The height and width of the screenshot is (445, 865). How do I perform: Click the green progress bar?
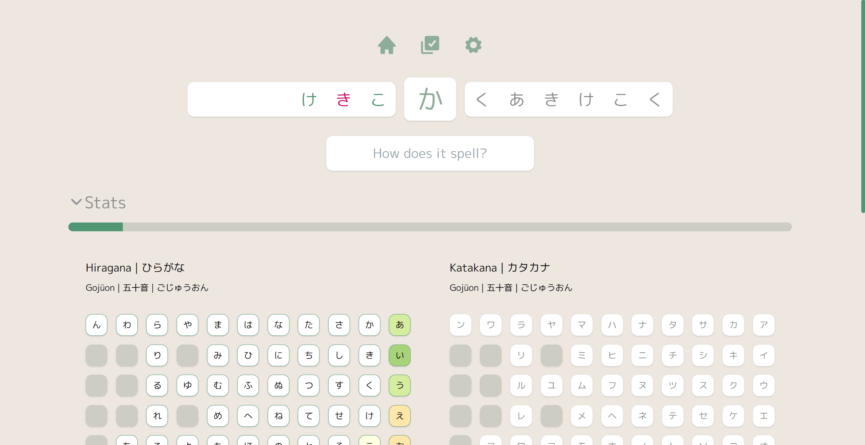(x=96, y=227)
